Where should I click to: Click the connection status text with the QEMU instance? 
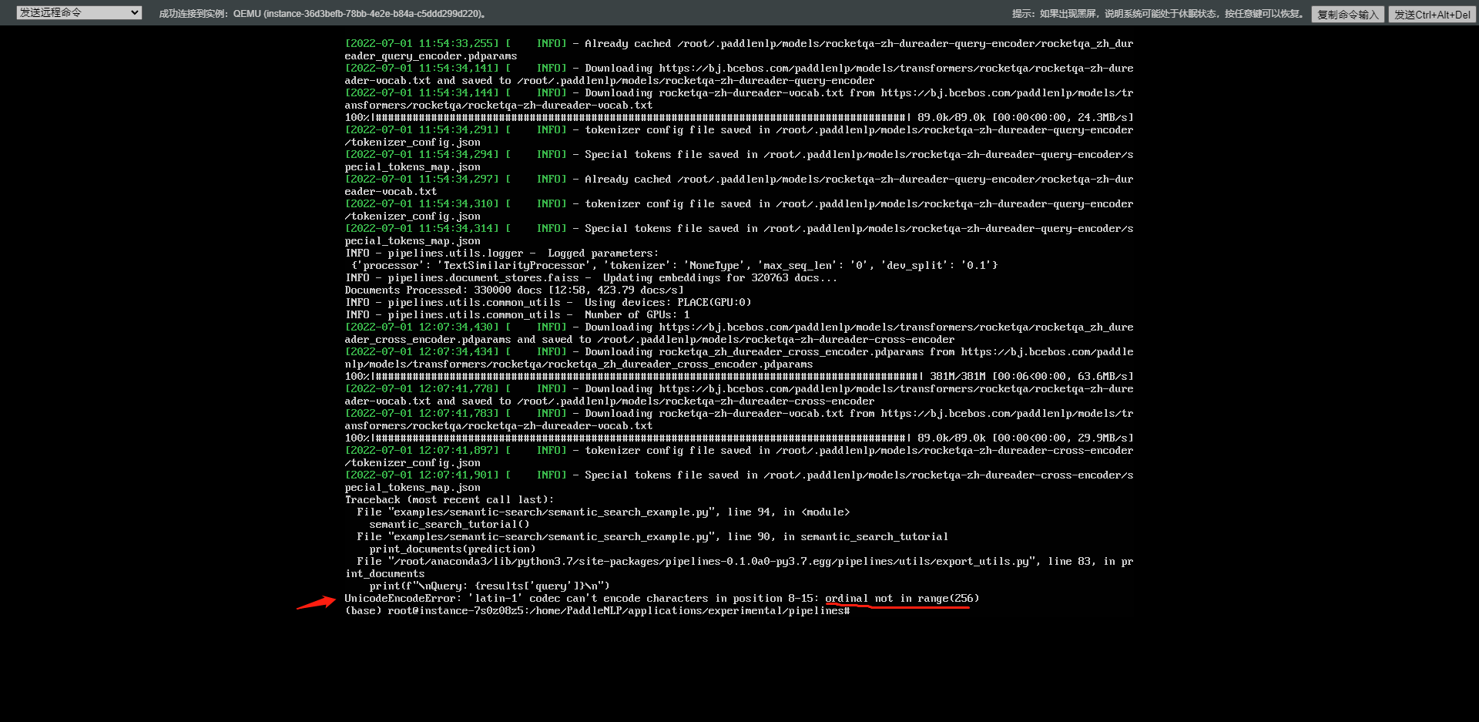click(324, 14)
